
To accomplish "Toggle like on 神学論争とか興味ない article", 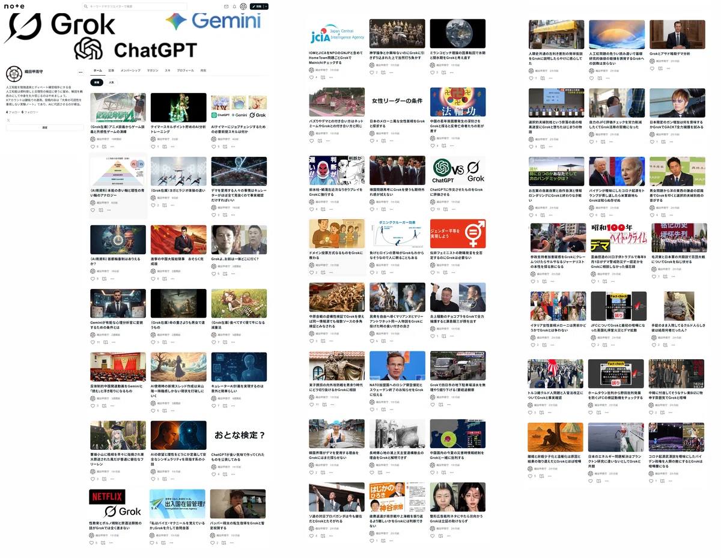I will [372, 73].
